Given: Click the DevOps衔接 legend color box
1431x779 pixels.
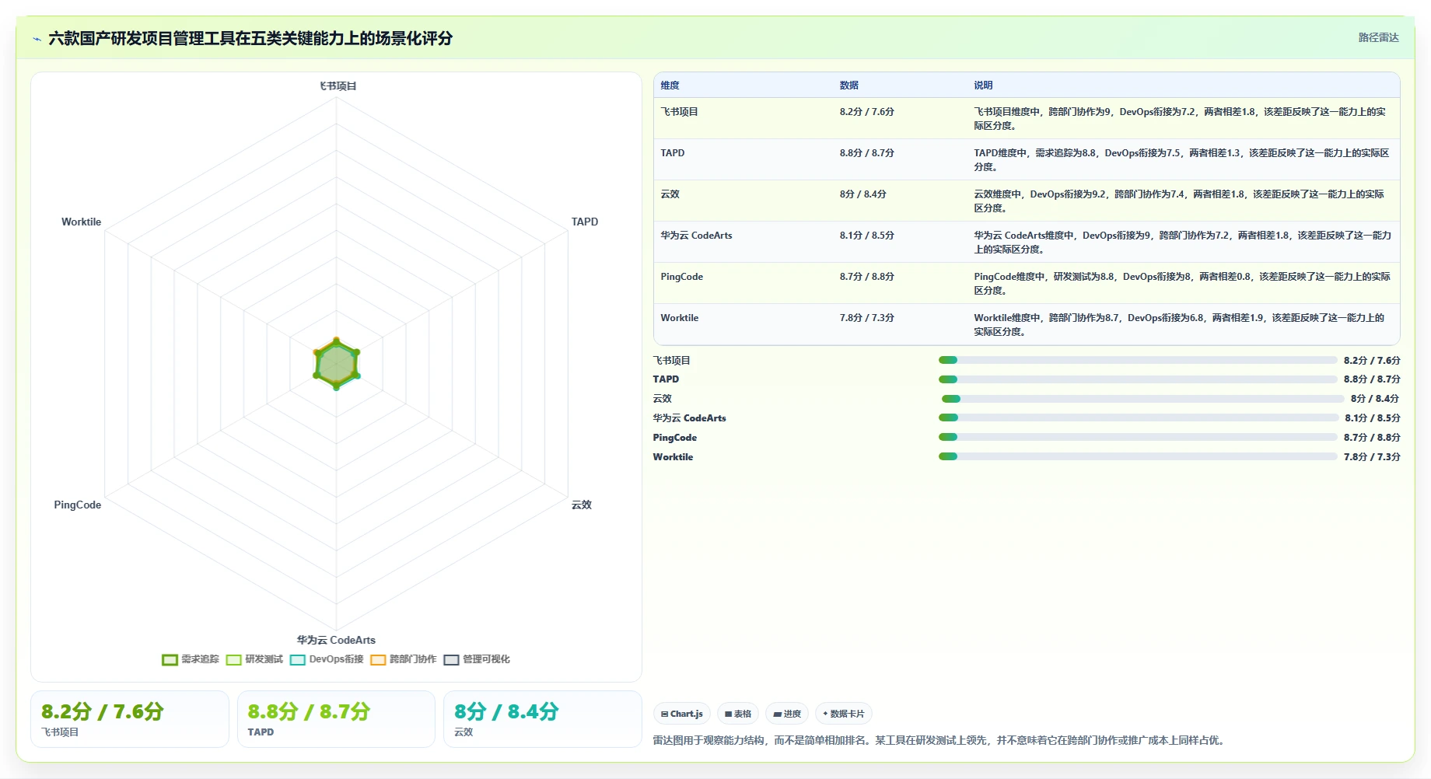Looking at the screenshot, I should tap(297, 660).
